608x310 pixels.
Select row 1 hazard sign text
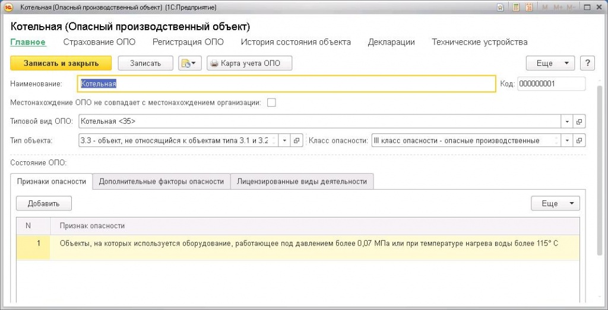(309, 244)
